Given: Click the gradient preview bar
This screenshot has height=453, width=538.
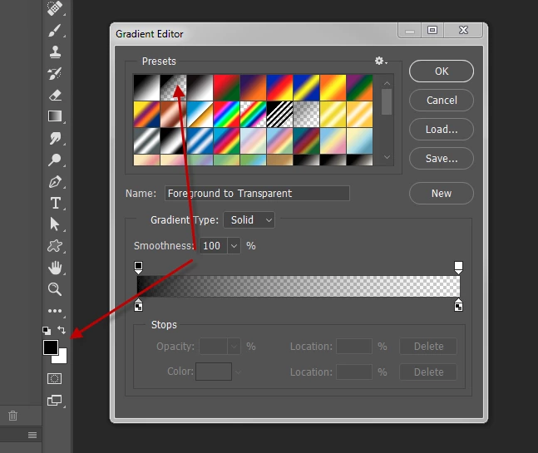Looking at the screenshot, I should 299,286.
